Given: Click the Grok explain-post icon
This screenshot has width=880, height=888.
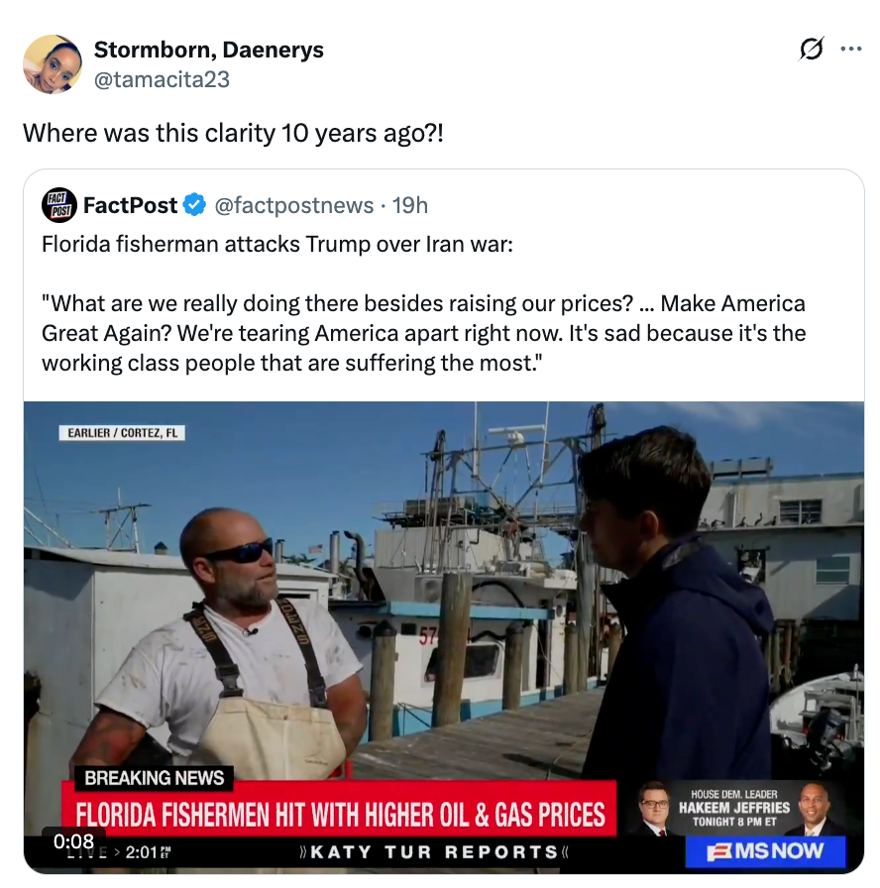Looking at the screenshot, I should [x=811, y=50].
